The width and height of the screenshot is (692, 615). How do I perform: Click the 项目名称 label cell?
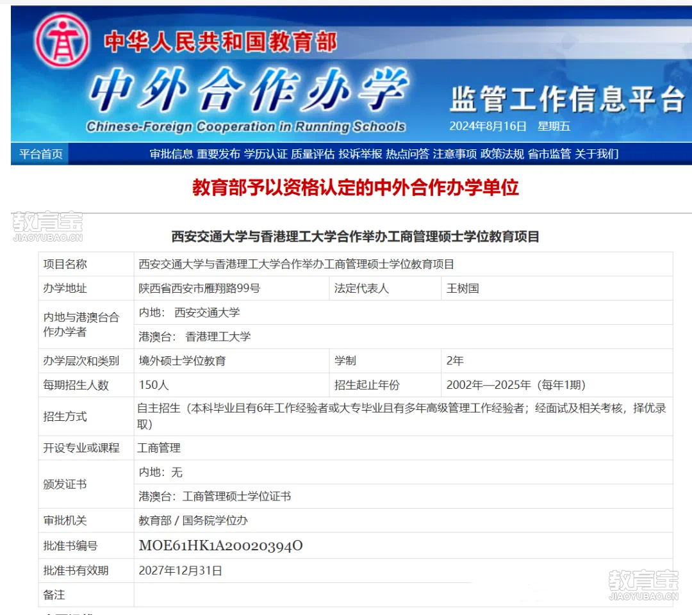point(86,265)
